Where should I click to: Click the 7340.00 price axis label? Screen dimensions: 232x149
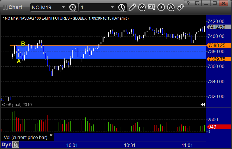click(x=216, y=82)
